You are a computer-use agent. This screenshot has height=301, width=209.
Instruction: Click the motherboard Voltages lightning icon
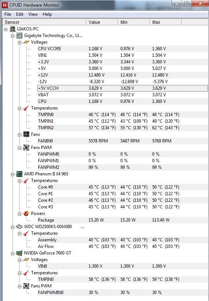pyautogui.click(x=26, y=42)
